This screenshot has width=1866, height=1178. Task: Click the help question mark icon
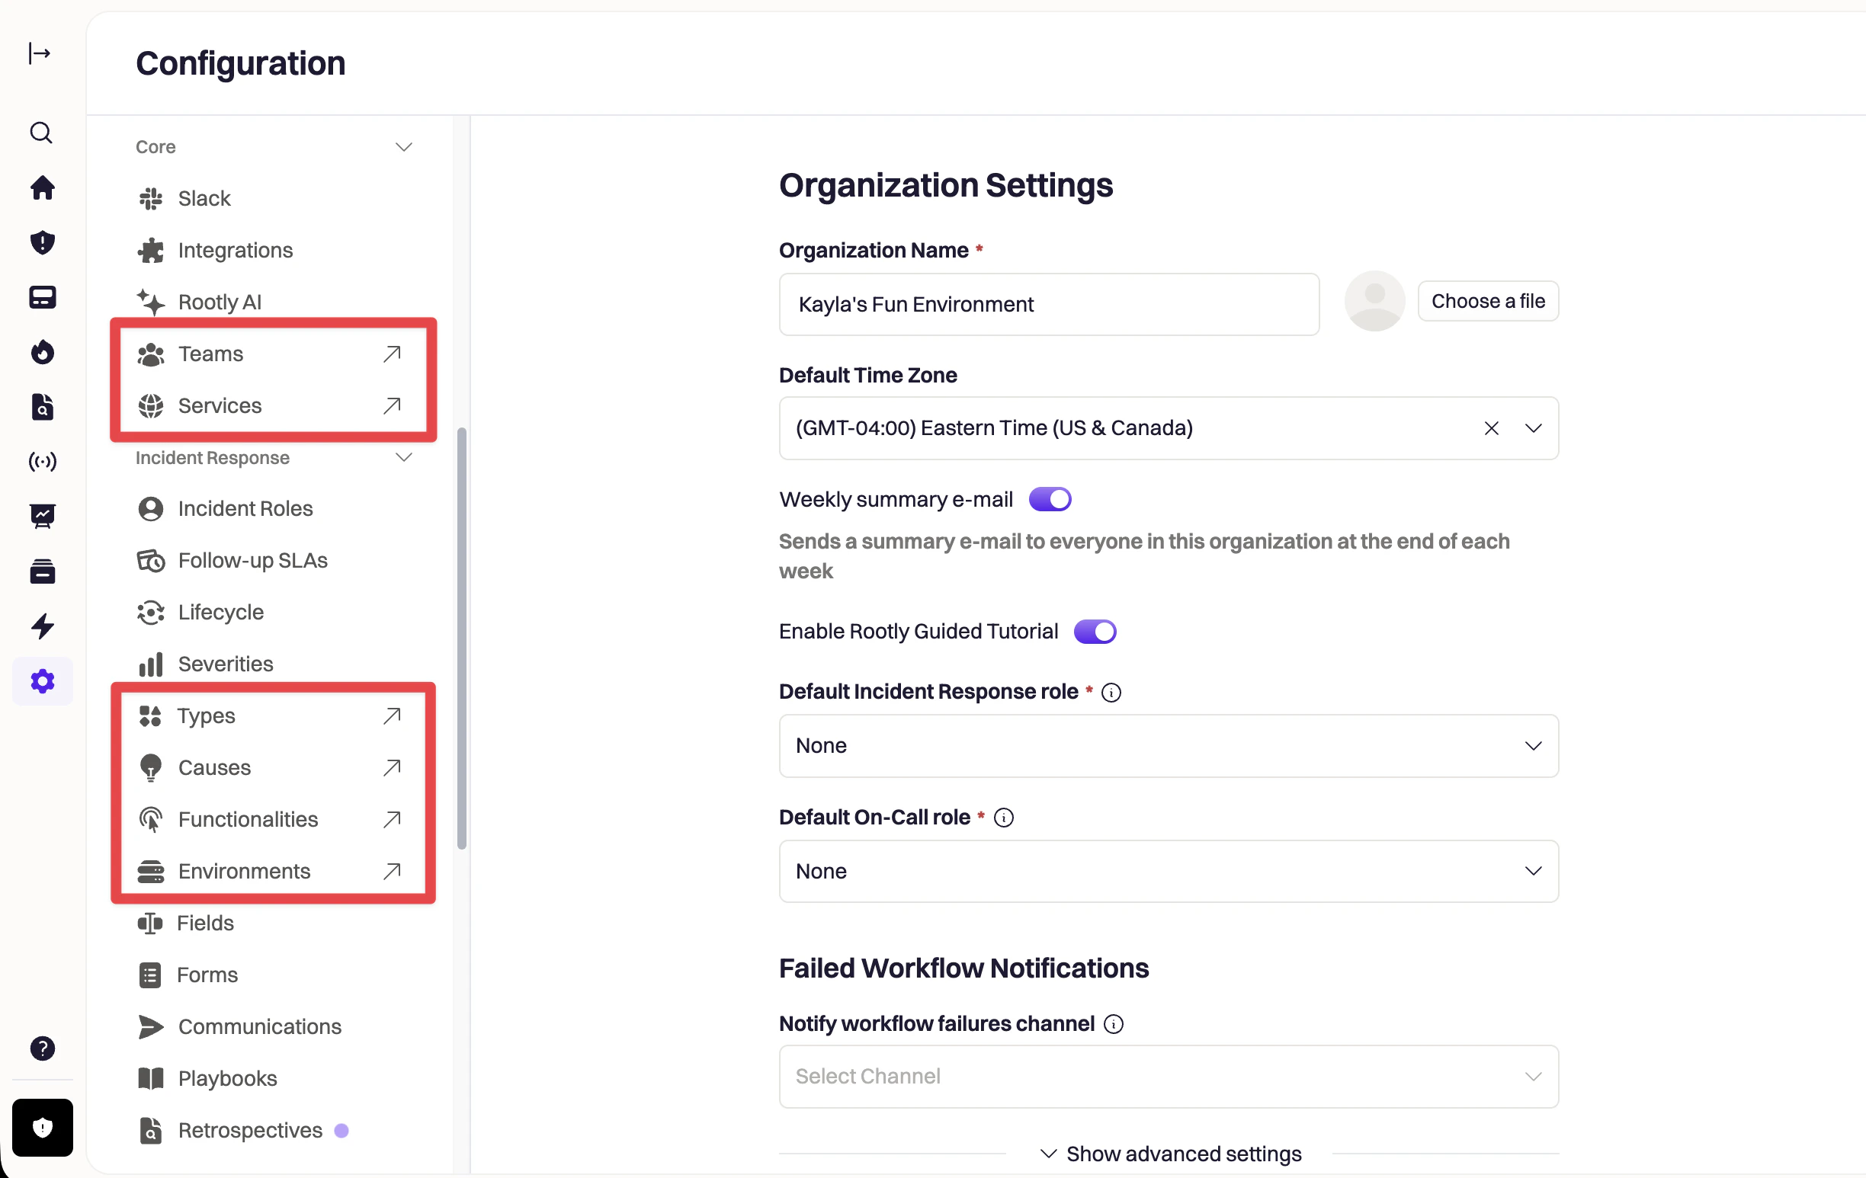(x=42, y=1048)
